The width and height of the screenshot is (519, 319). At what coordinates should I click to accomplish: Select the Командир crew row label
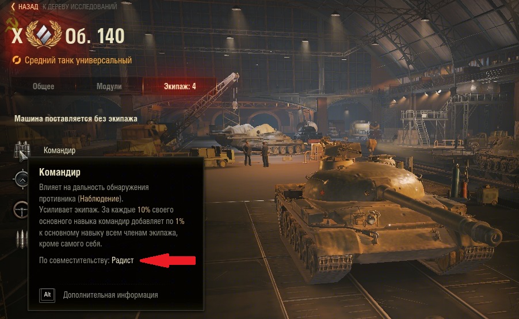point(60,150)
